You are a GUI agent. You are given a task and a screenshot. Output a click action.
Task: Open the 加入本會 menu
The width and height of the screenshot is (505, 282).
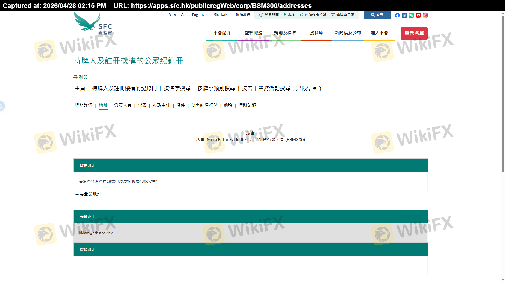coord(379,33)
